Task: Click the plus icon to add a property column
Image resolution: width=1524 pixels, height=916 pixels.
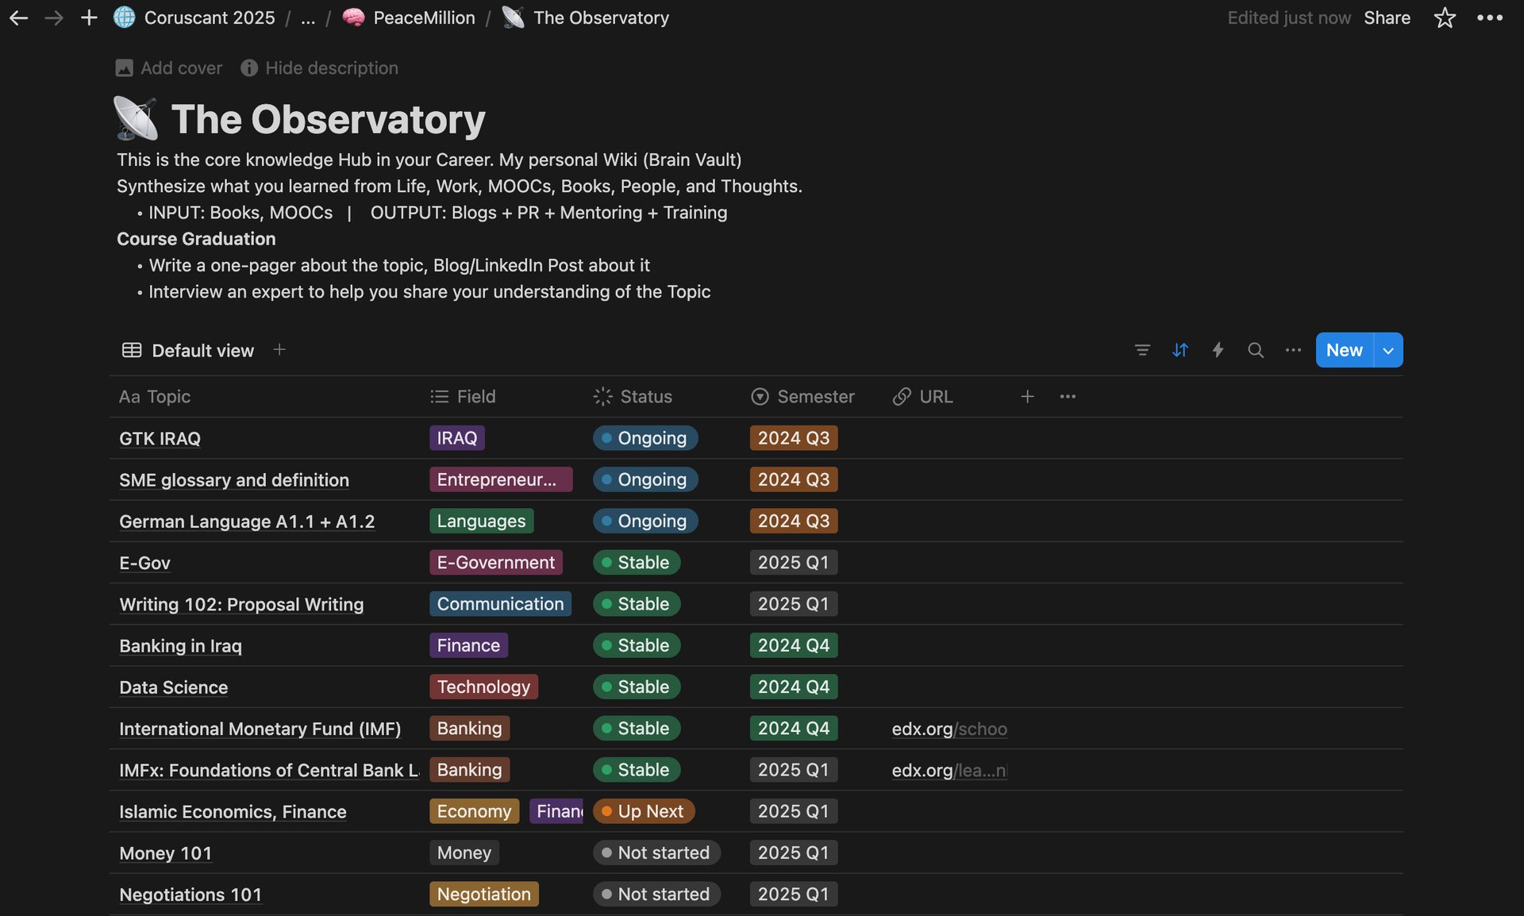Action: click(1027, 396)
